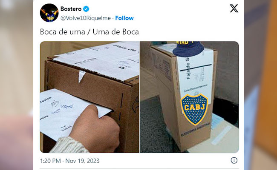Click the 'Urna de Boca' text

click(x=116, y=32)
